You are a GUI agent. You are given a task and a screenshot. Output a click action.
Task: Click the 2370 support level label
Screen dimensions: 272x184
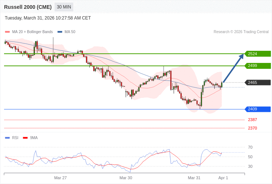(x=252, y=128)
